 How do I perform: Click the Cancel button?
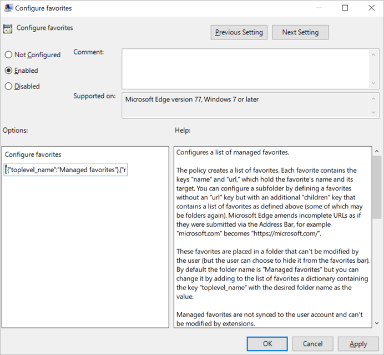[x=312, y=344]
